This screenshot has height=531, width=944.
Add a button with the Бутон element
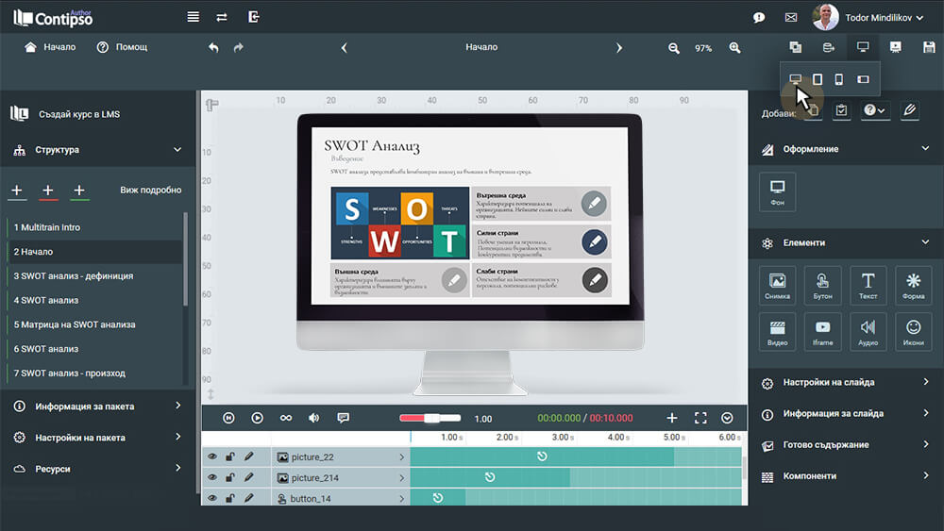822,285
